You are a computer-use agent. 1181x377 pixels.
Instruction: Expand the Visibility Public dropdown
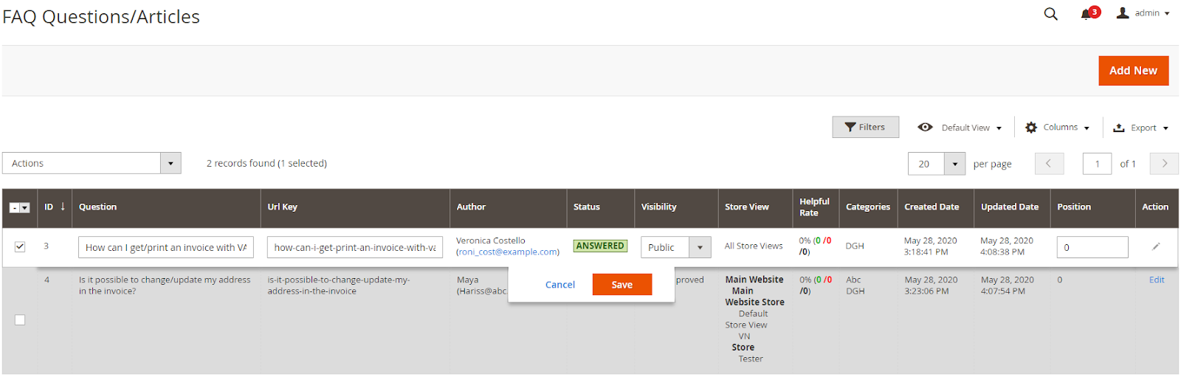699,247
